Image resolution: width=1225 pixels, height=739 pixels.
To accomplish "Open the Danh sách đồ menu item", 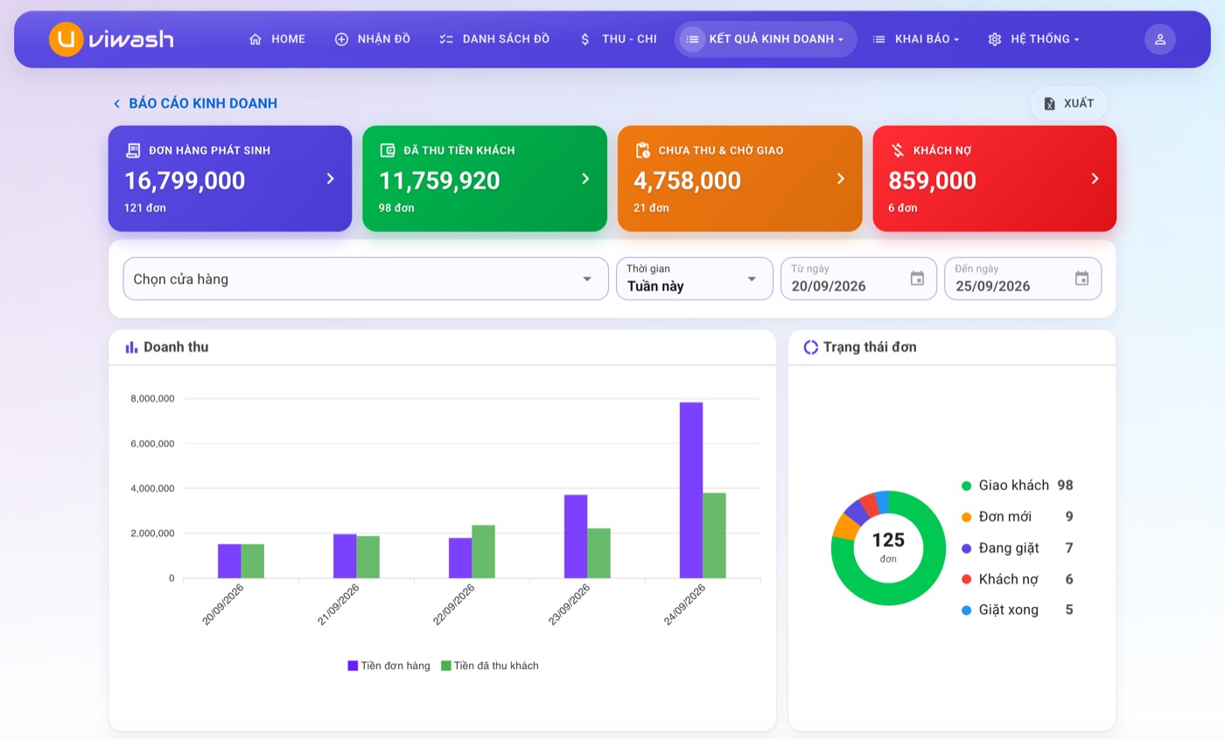I will [495, 39].
